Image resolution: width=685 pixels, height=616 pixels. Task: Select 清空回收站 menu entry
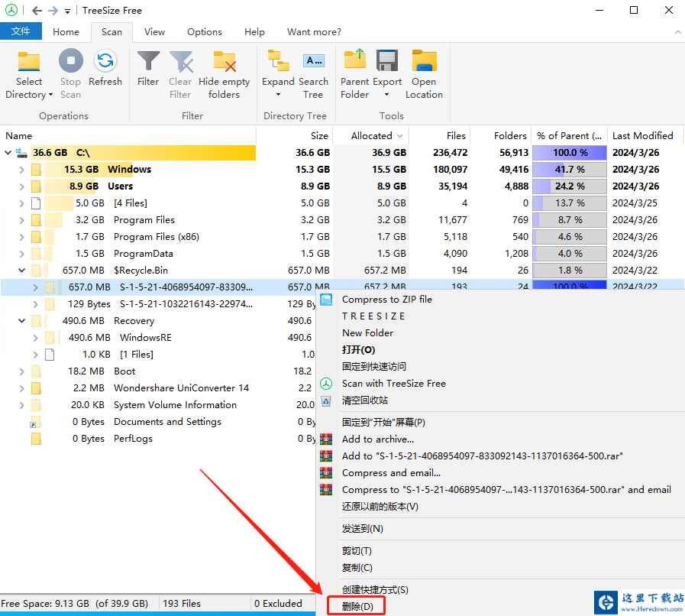pos(365,400)
